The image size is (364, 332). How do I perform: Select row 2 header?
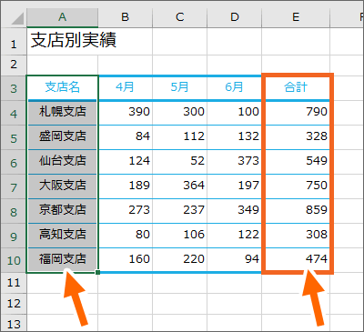coord(14,65)
